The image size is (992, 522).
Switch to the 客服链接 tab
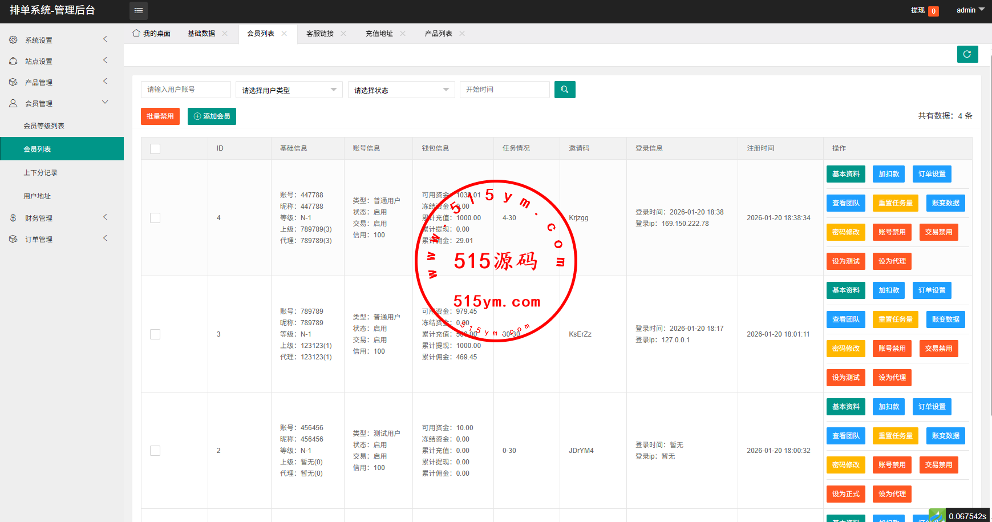320,34
